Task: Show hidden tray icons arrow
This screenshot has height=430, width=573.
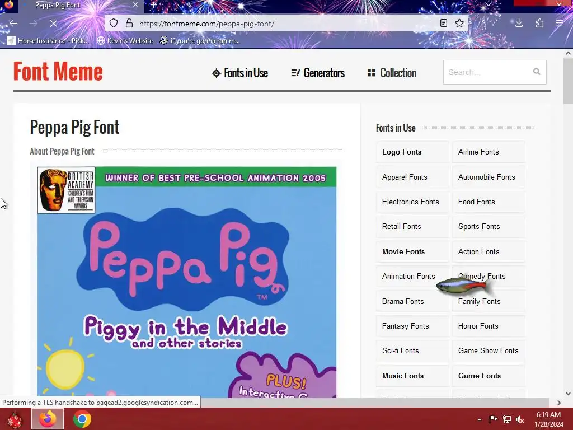Action: [480, 419]
